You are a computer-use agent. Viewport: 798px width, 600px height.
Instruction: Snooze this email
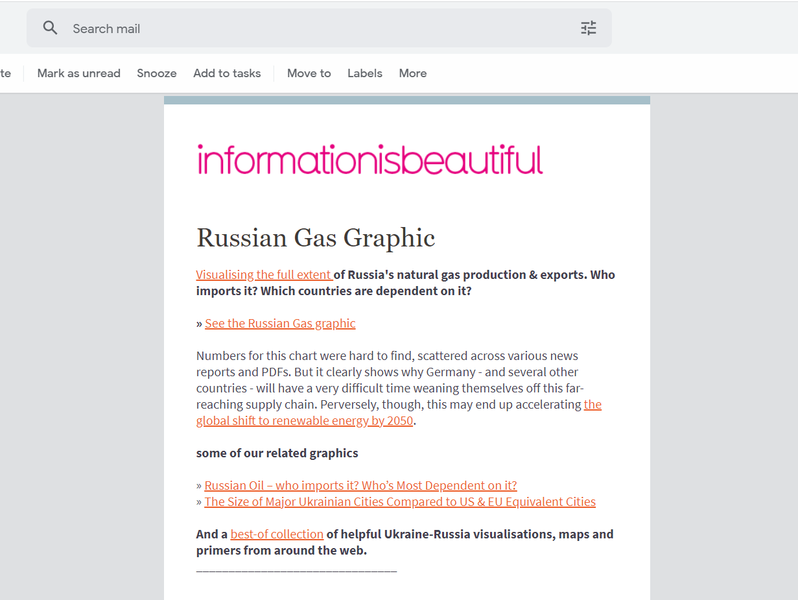point(157,73)
